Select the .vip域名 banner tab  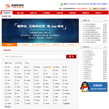[x=71, y=45]
